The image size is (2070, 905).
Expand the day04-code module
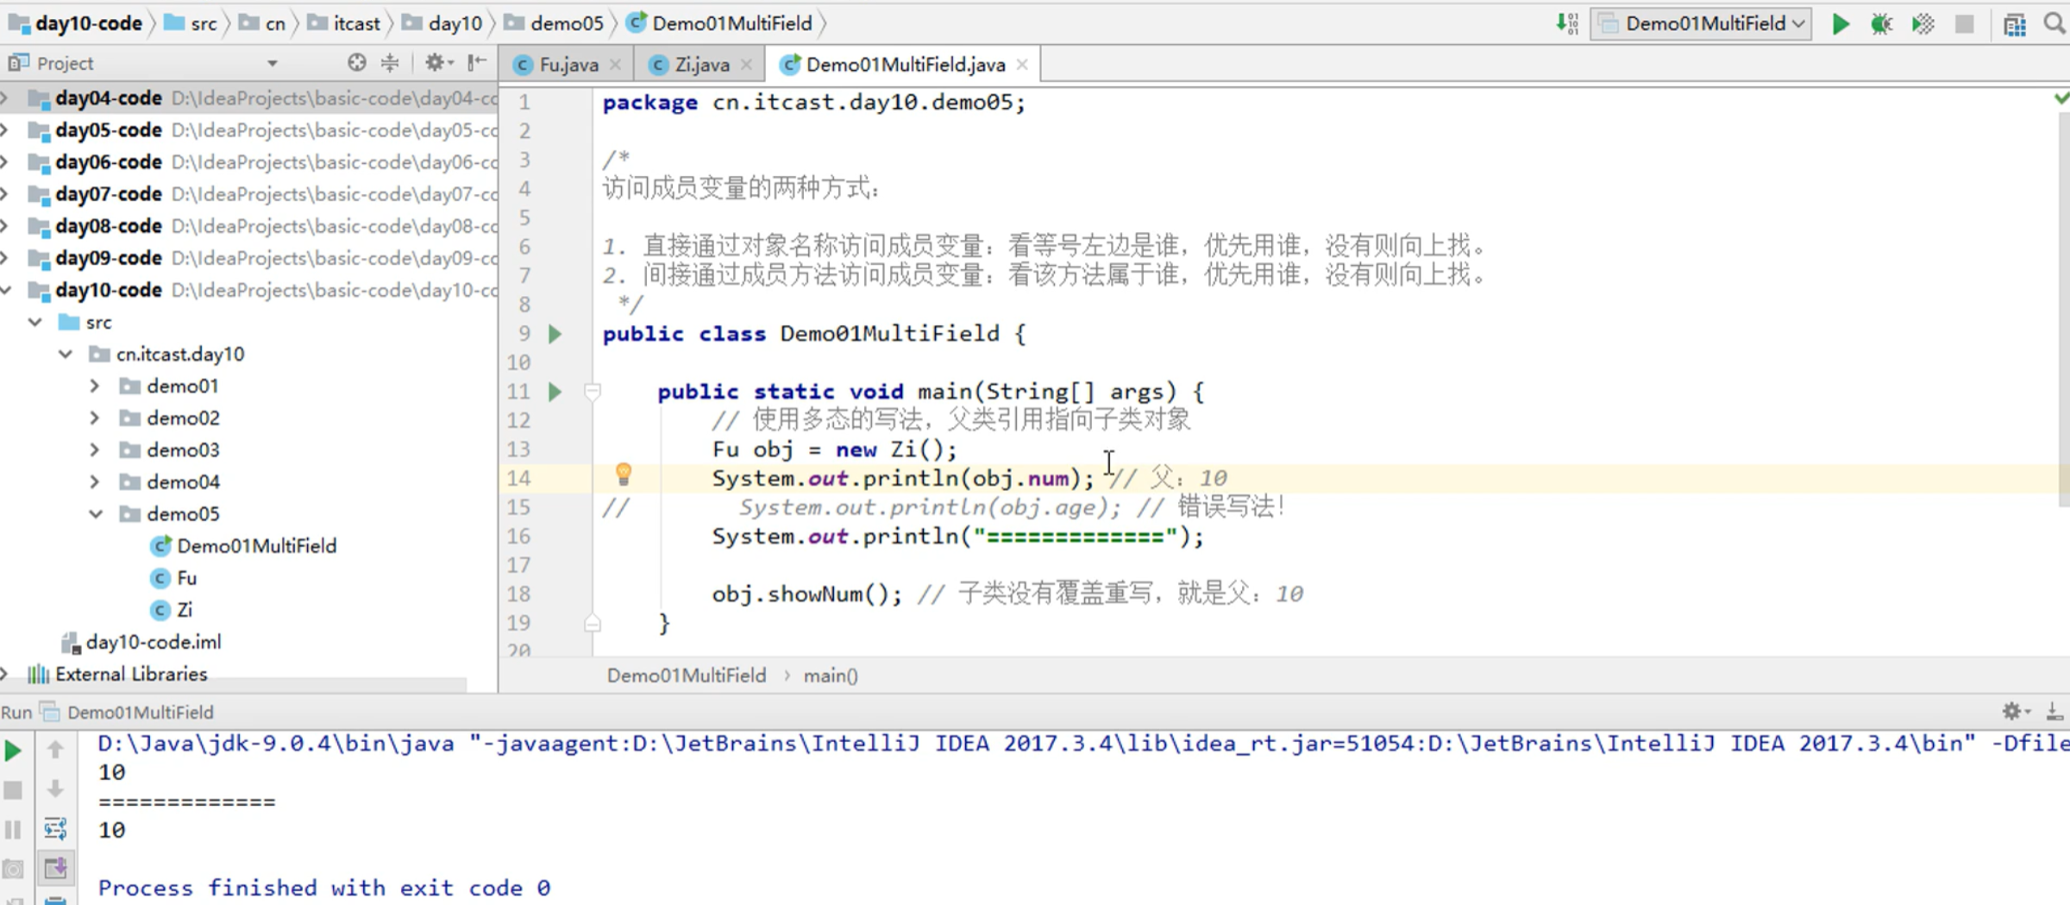pos(5,98)
